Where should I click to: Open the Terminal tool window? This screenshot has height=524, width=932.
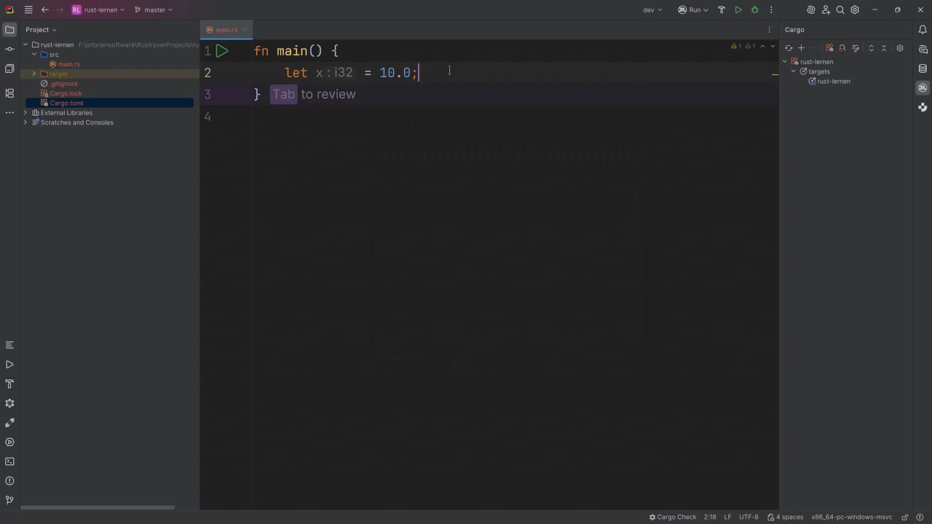coord(9,461)
